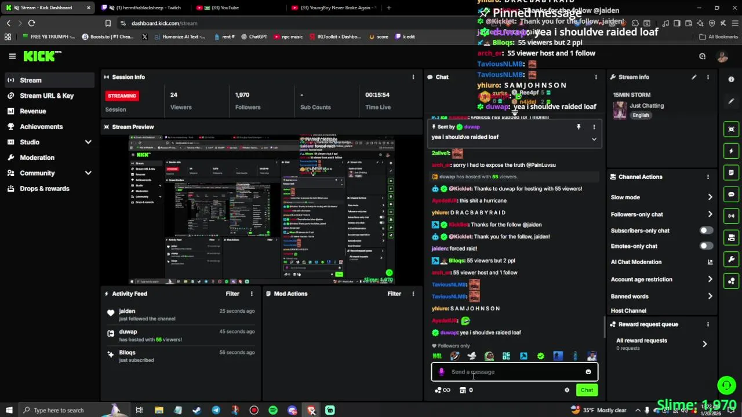This screenshot has width=742, height=417.
Task: Click the purple microphone icon in message box
Action: [441, 372]
